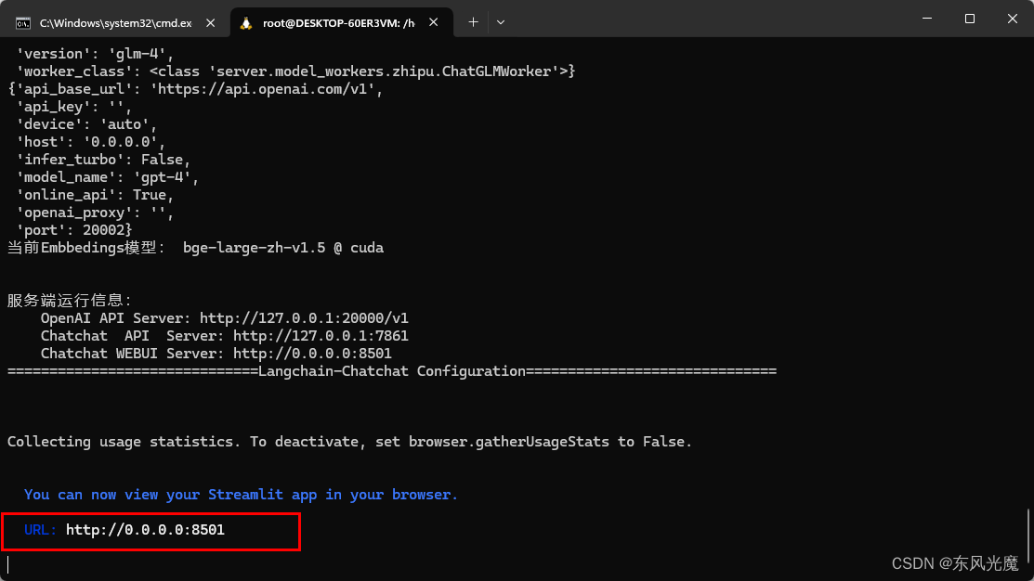This screenshot has height=581, width=1034.
Task: Click the OpenAI API Server address http://127.0.0.1:20000/v1
Action: (x=304, y=318)
